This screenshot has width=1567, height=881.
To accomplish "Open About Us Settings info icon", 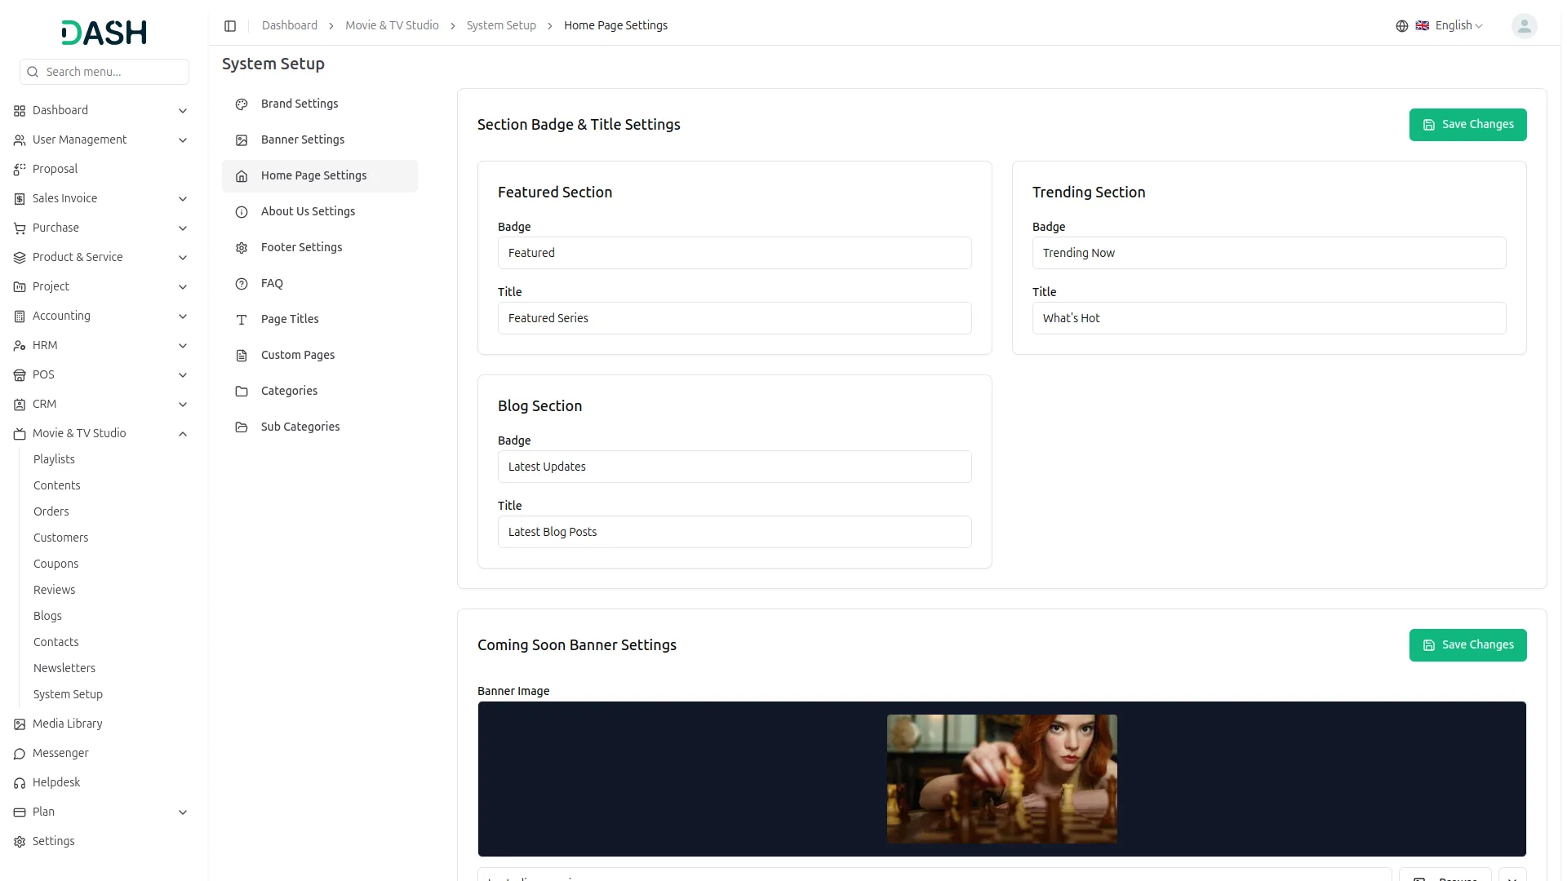I will point(241,212).
